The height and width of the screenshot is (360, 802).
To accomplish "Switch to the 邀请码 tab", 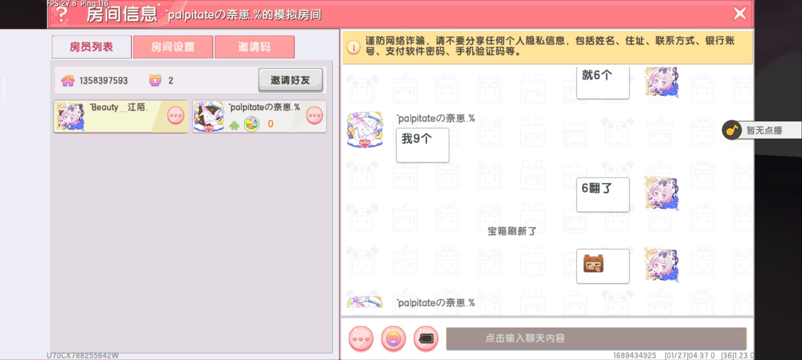I will pyautogui.click(x=254, y=47).
